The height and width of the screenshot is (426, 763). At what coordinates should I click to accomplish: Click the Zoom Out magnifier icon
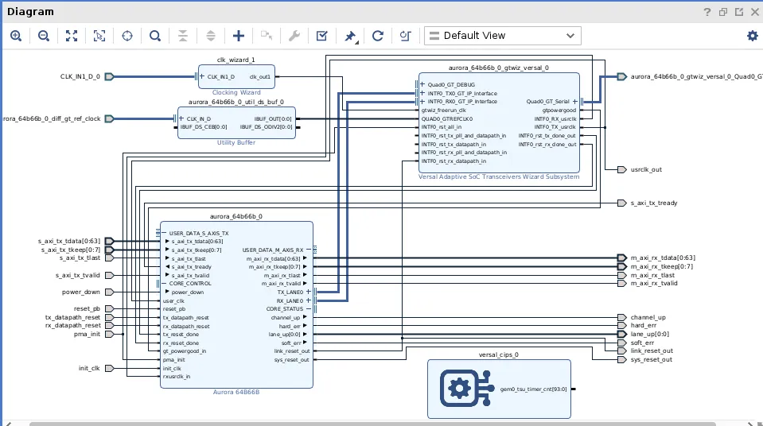44,36
